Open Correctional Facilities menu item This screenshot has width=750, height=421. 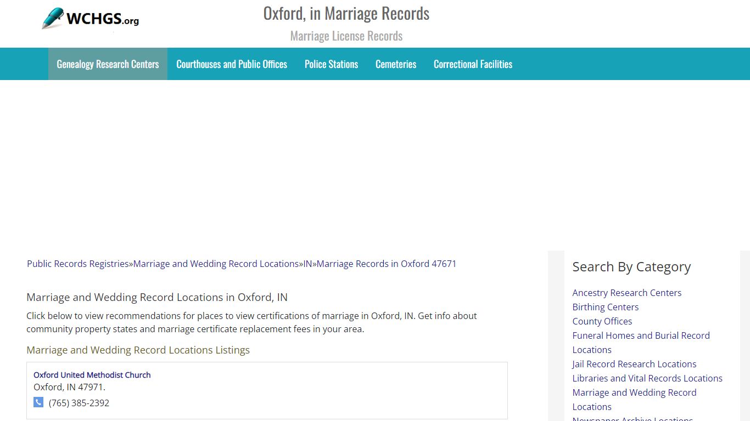[473, 64]
